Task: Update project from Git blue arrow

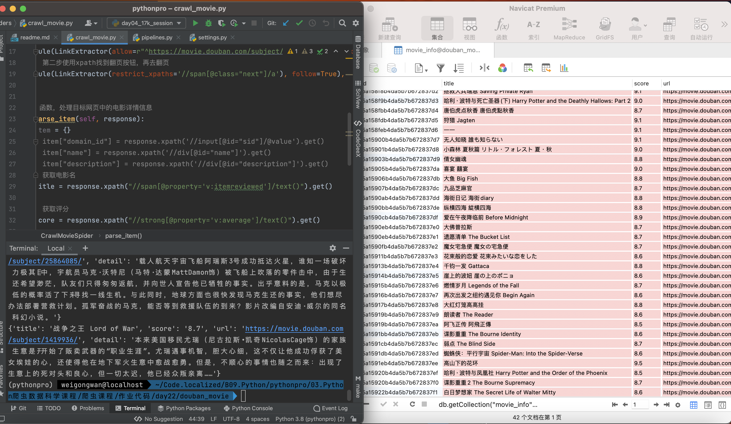Action: 286,23
